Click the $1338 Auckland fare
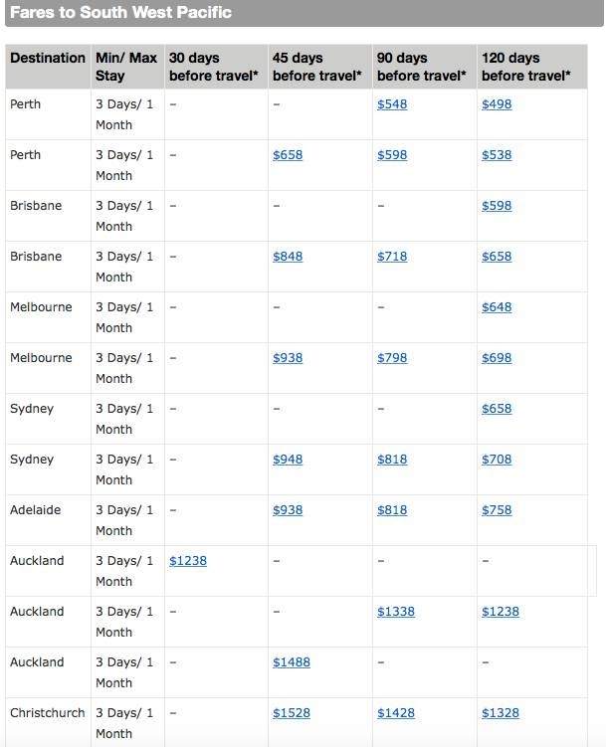Screen dimensions: 606x747 396,612
